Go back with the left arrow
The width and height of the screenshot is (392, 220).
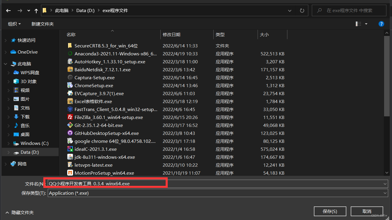pyautogui.click(x=8, y=11)
